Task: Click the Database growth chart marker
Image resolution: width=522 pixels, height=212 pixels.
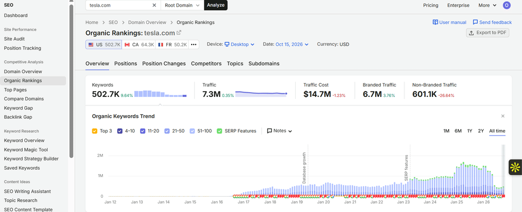Action: [304, 168]
